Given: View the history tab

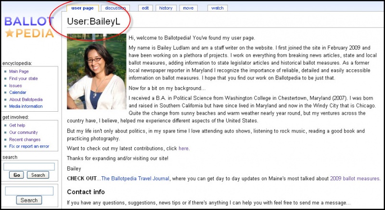Looking at the screenshot, I should 166,8.
